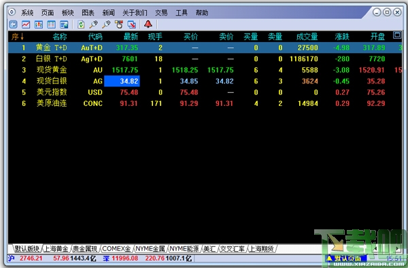
Task: Click the red alarm bell icon
Action: coord(148,24)
